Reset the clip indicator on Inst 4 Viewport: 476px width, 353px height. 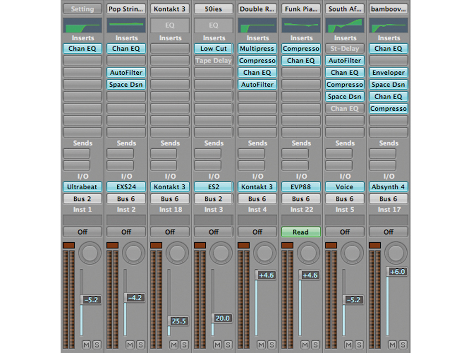click(x=244, y=245)
